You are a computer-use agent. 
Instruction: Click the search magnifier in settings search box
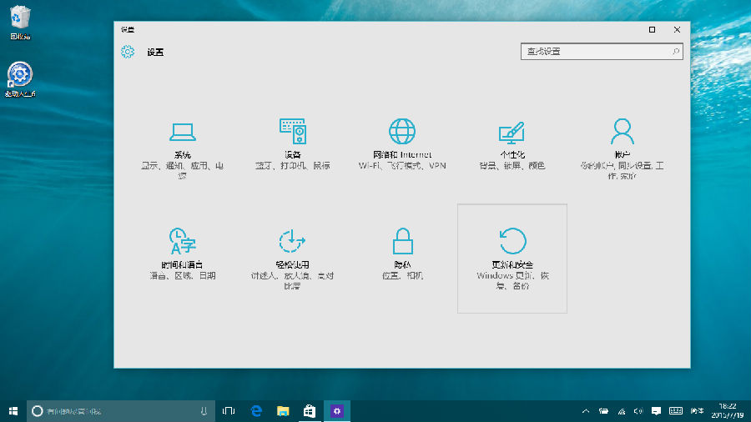point(675,51)
